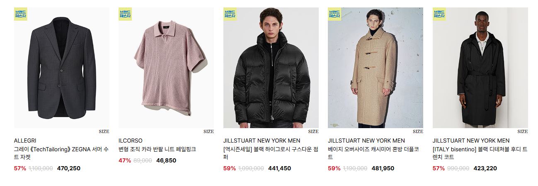
Task: Open the ALLEGRI grey suit jacket image
Action: click(x=62, y=68)
